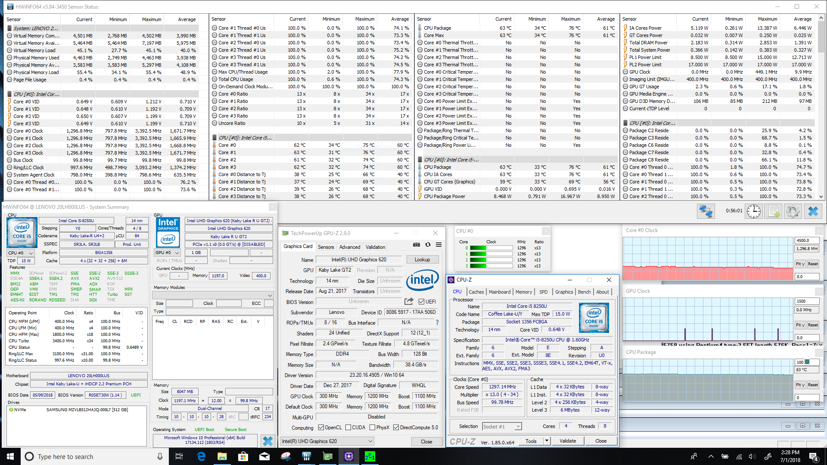
Task: Open the Socket #1 Selection dropdown in CPU-Z
Action: (x=502, y=427)
